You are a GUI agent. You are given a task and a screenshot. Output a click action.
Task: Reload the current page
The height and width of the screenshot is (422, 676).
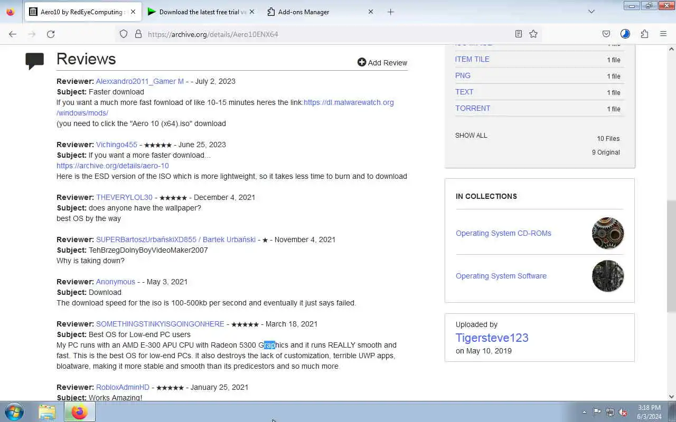coord(51,34)
